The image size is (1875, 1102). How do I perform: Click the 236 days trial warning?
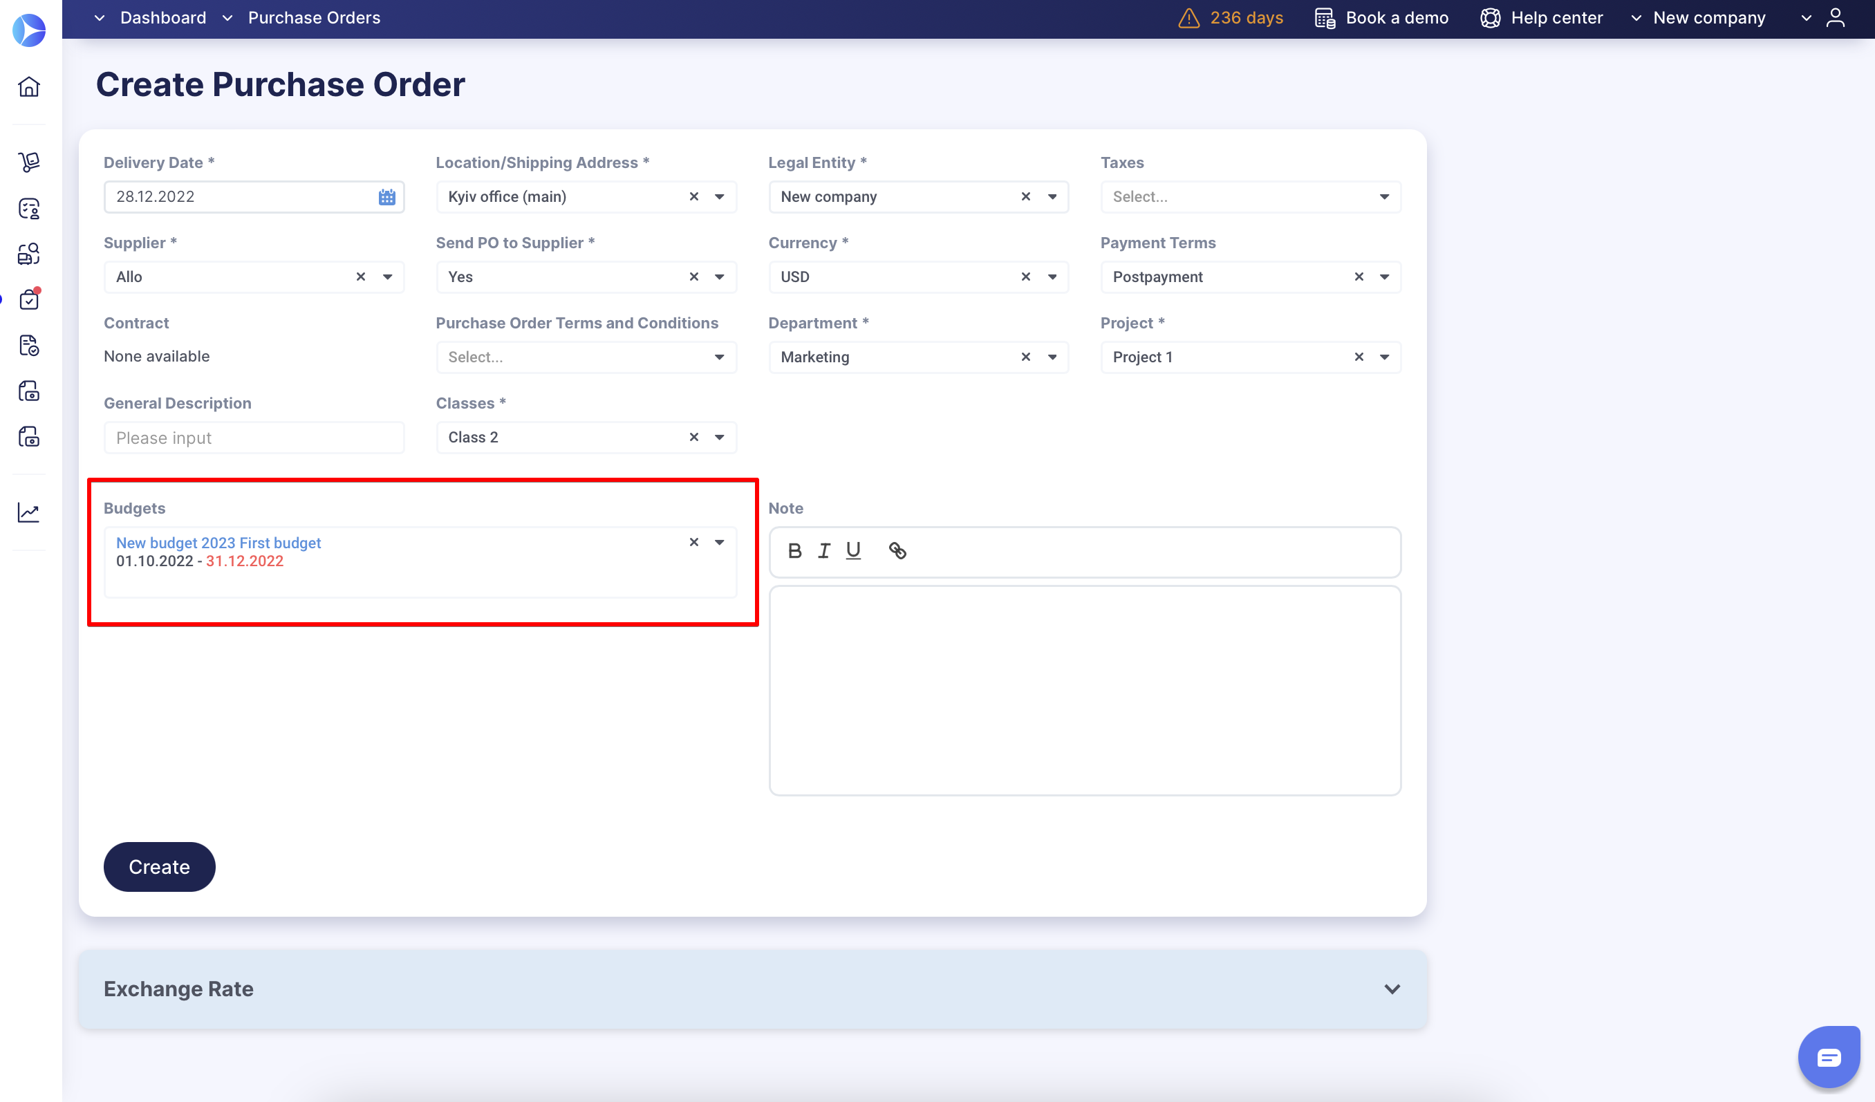tap(1231, 18)
